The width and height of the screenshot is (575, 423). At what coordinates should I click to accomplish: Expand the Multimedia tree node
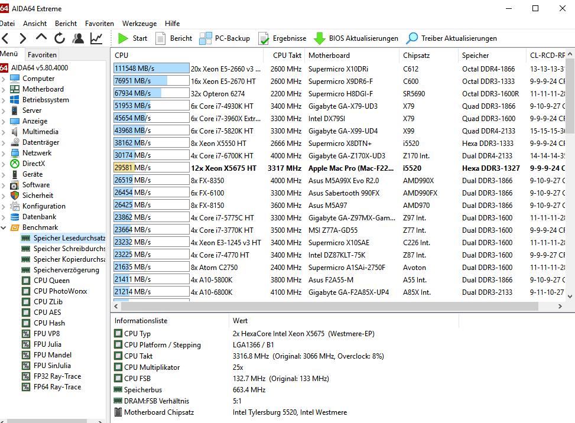tap(4, 132)
